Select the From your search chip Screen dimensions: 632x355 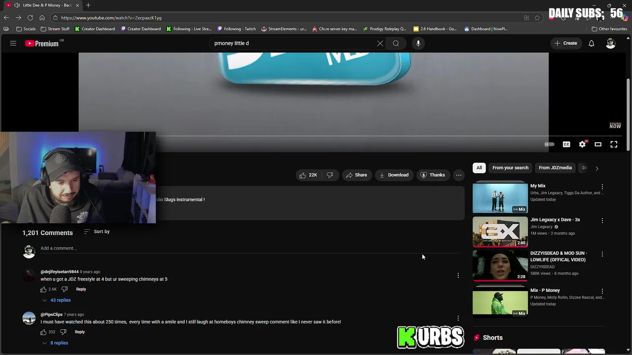pyautogui.click(x=510, y=168)
